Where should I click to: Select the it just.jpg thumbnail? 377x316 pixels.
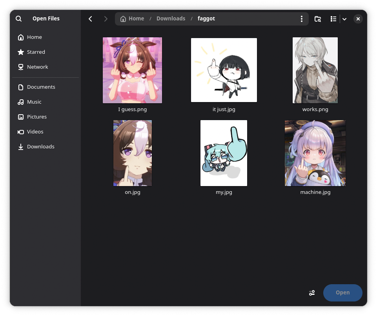(224, 70)
